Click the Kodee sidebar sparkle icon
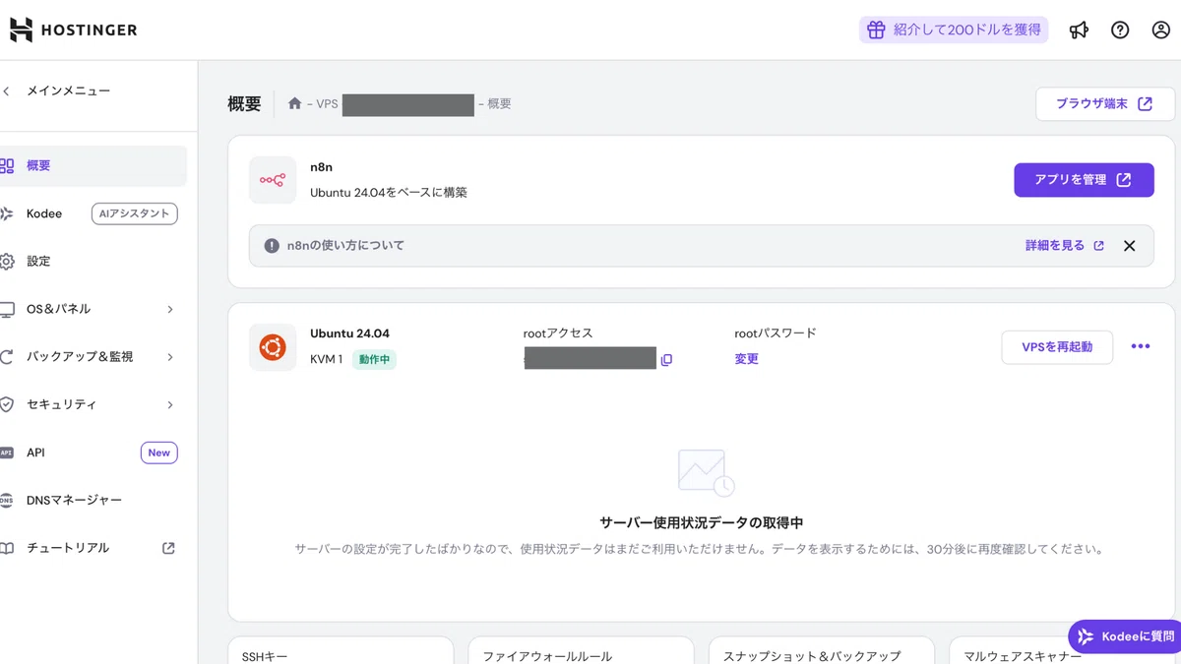1181x664 pixels. coord(6,213)
